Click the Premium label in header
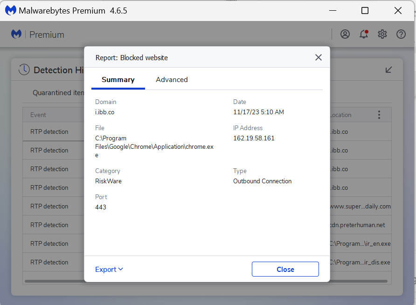 [x=47, y=35]
